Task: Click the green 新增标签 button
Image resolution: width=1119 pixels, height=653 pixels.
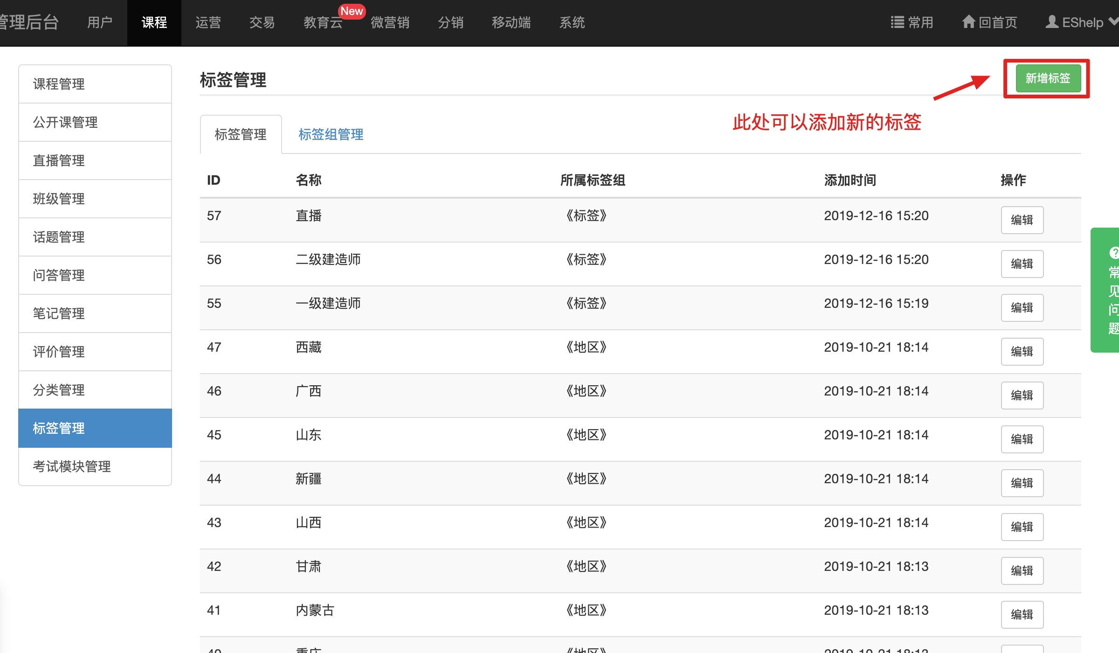Action: (x=1047, y=78)
